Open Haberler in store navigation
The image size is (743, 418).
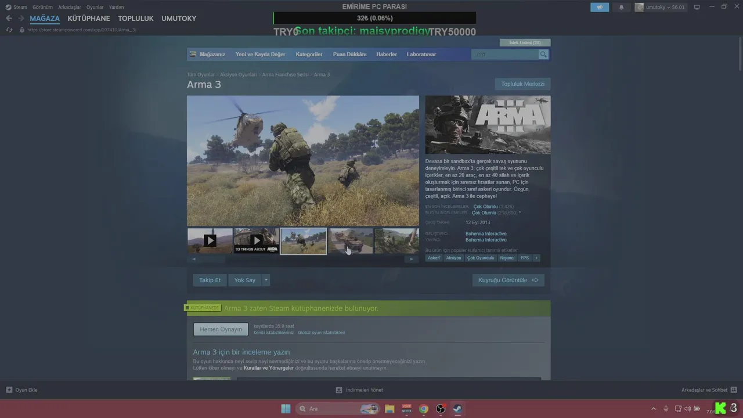click(x=387, y=54)
